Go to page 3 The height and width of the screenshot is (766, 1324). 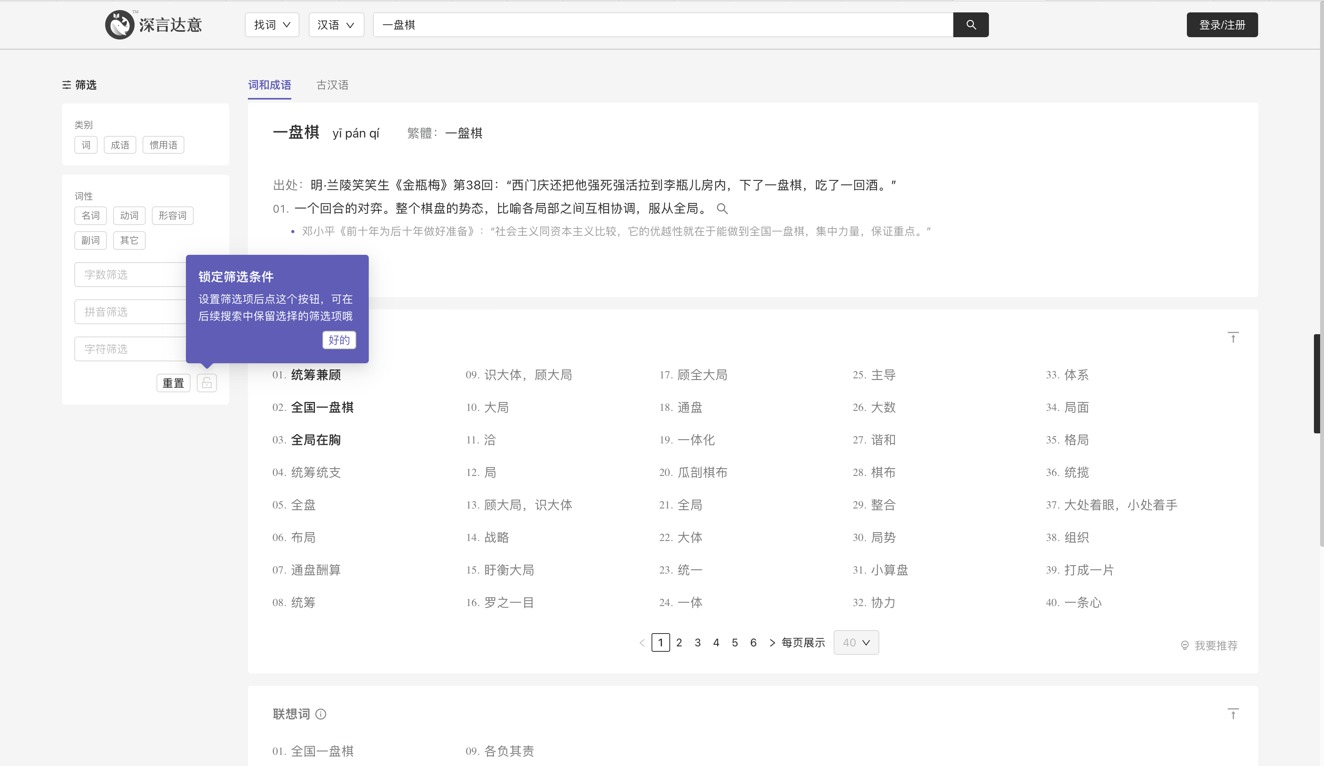[x=697, y=642]
